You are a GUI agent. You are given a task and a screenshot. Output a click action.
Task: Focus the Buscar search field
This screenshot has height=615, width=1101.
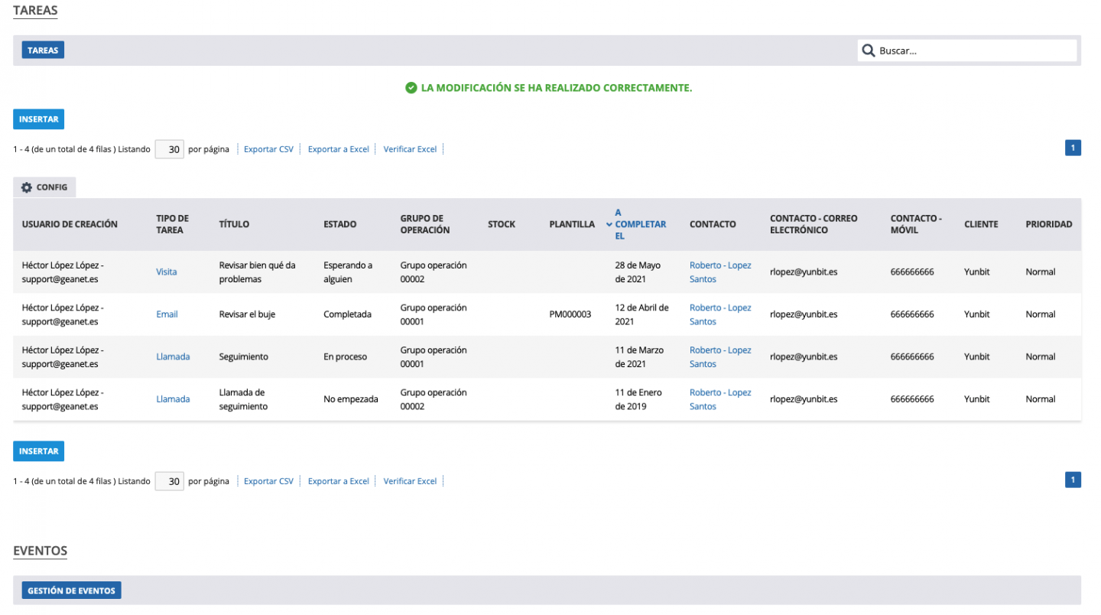[x=975, y=50]
